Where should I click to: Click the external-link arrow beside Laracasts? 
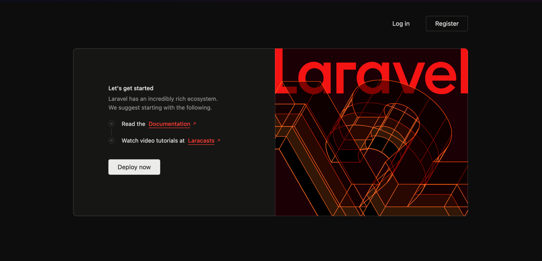(x=219, y=140)
